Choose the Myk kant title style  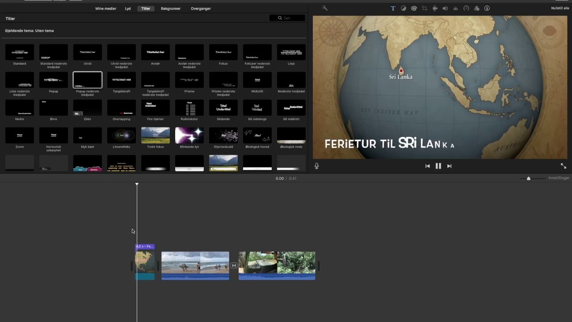[88, 136]
